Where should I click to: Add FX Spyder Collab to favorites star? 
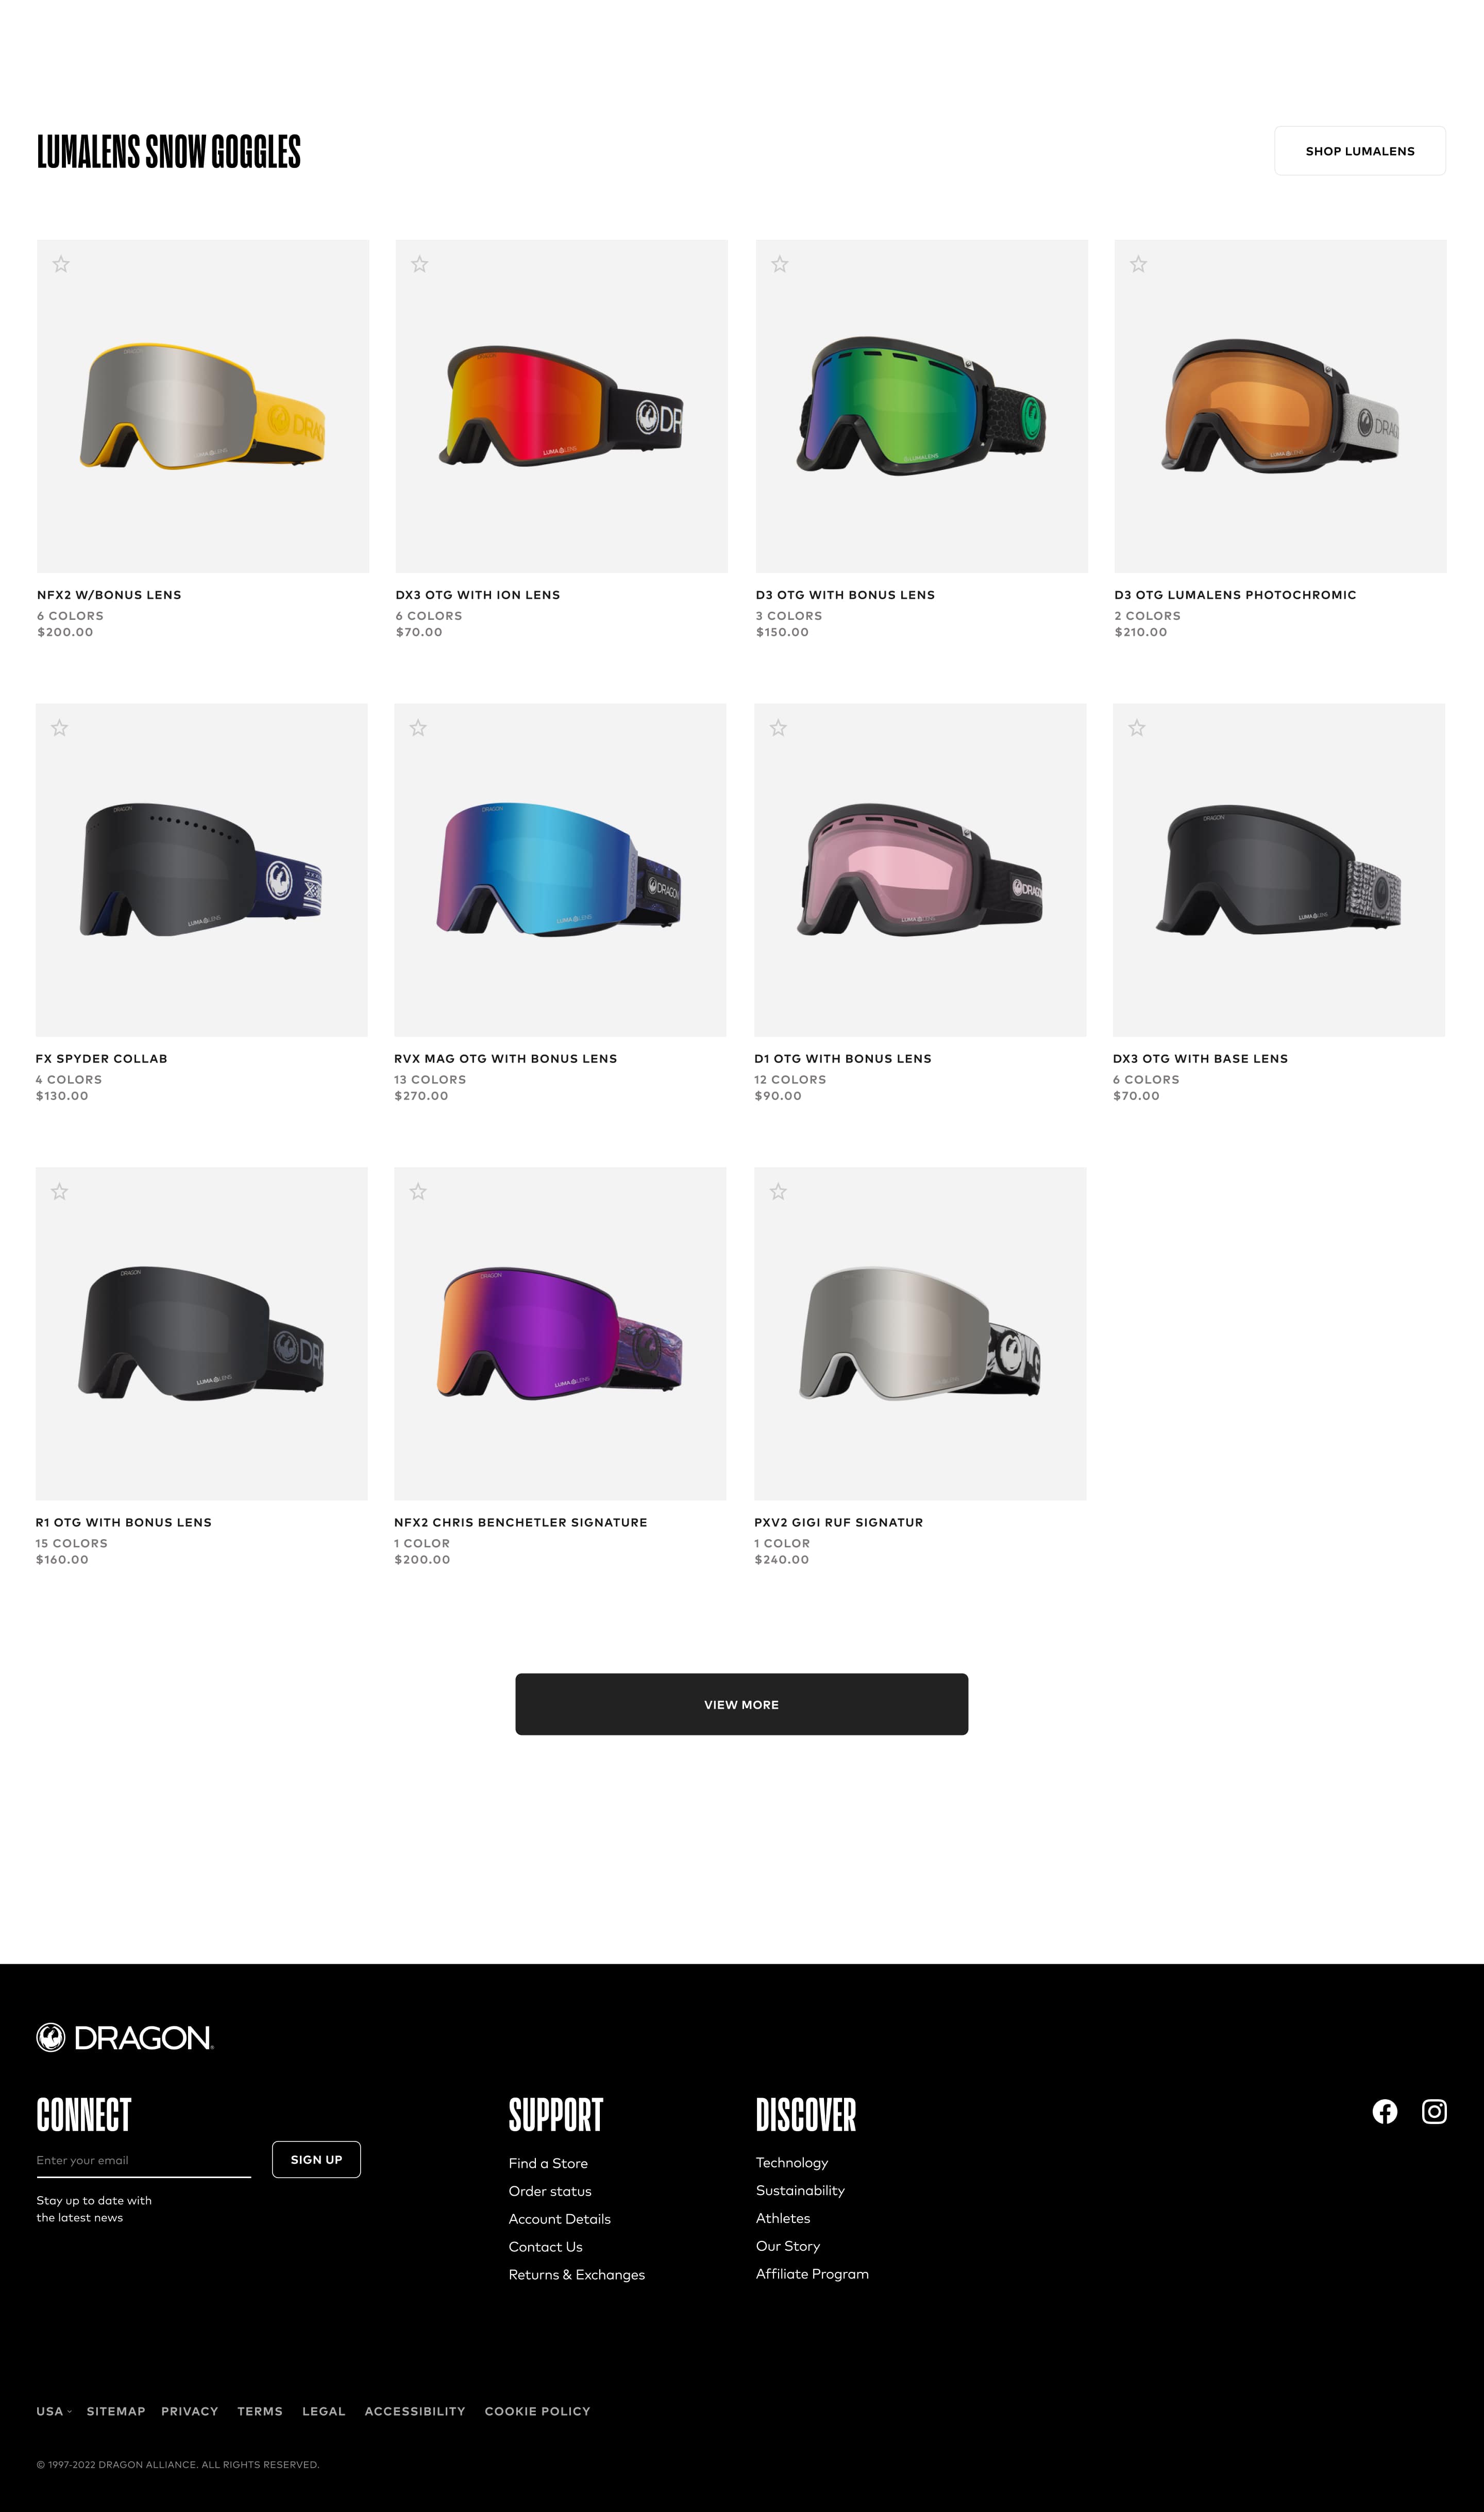click(x=60, y=728)
